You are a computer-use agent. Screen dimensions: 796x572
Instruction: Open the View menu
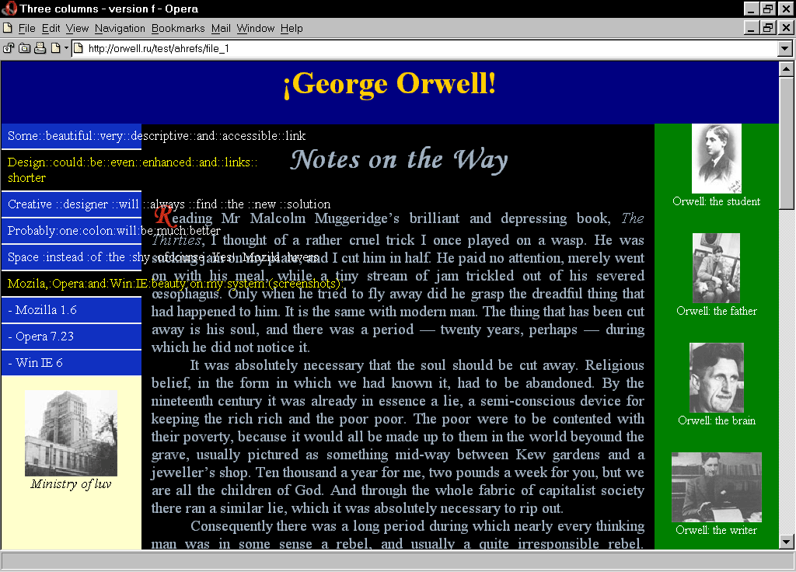point(77,29)
